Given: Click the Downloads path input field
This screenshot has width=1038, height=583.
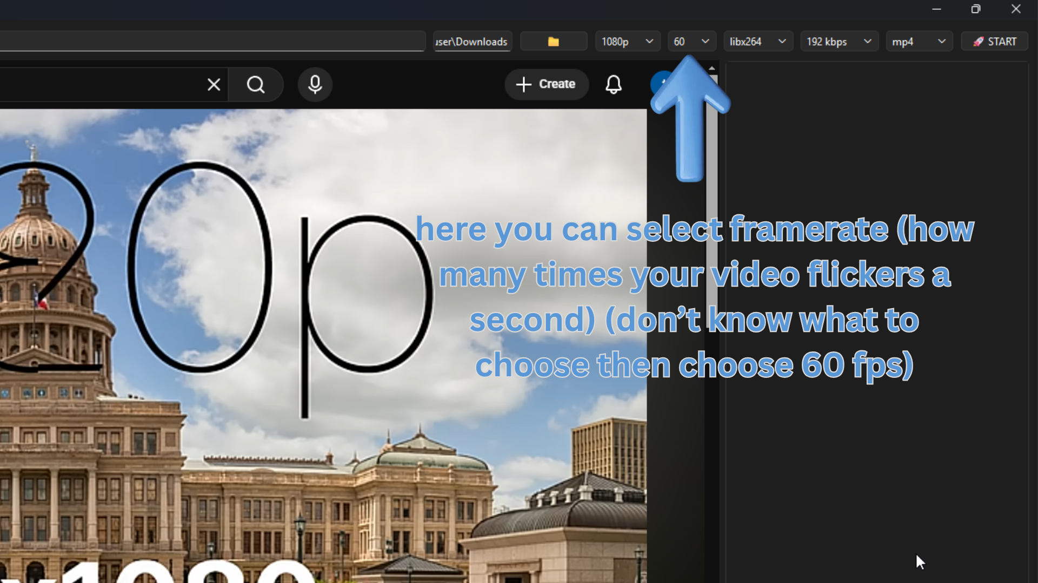Looking at the screenshot, I should pyautogui.click(x=471, y=41).
